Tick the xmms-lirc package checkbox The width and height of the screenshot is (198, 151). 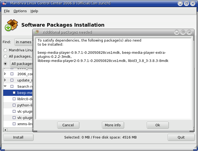[14, 124]
